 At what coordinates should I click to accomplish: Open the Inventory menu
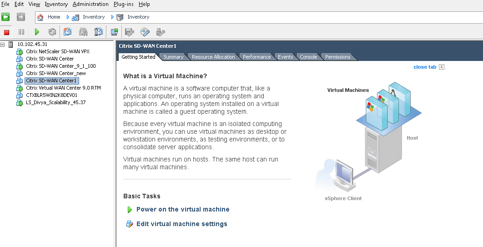point(56,4)
